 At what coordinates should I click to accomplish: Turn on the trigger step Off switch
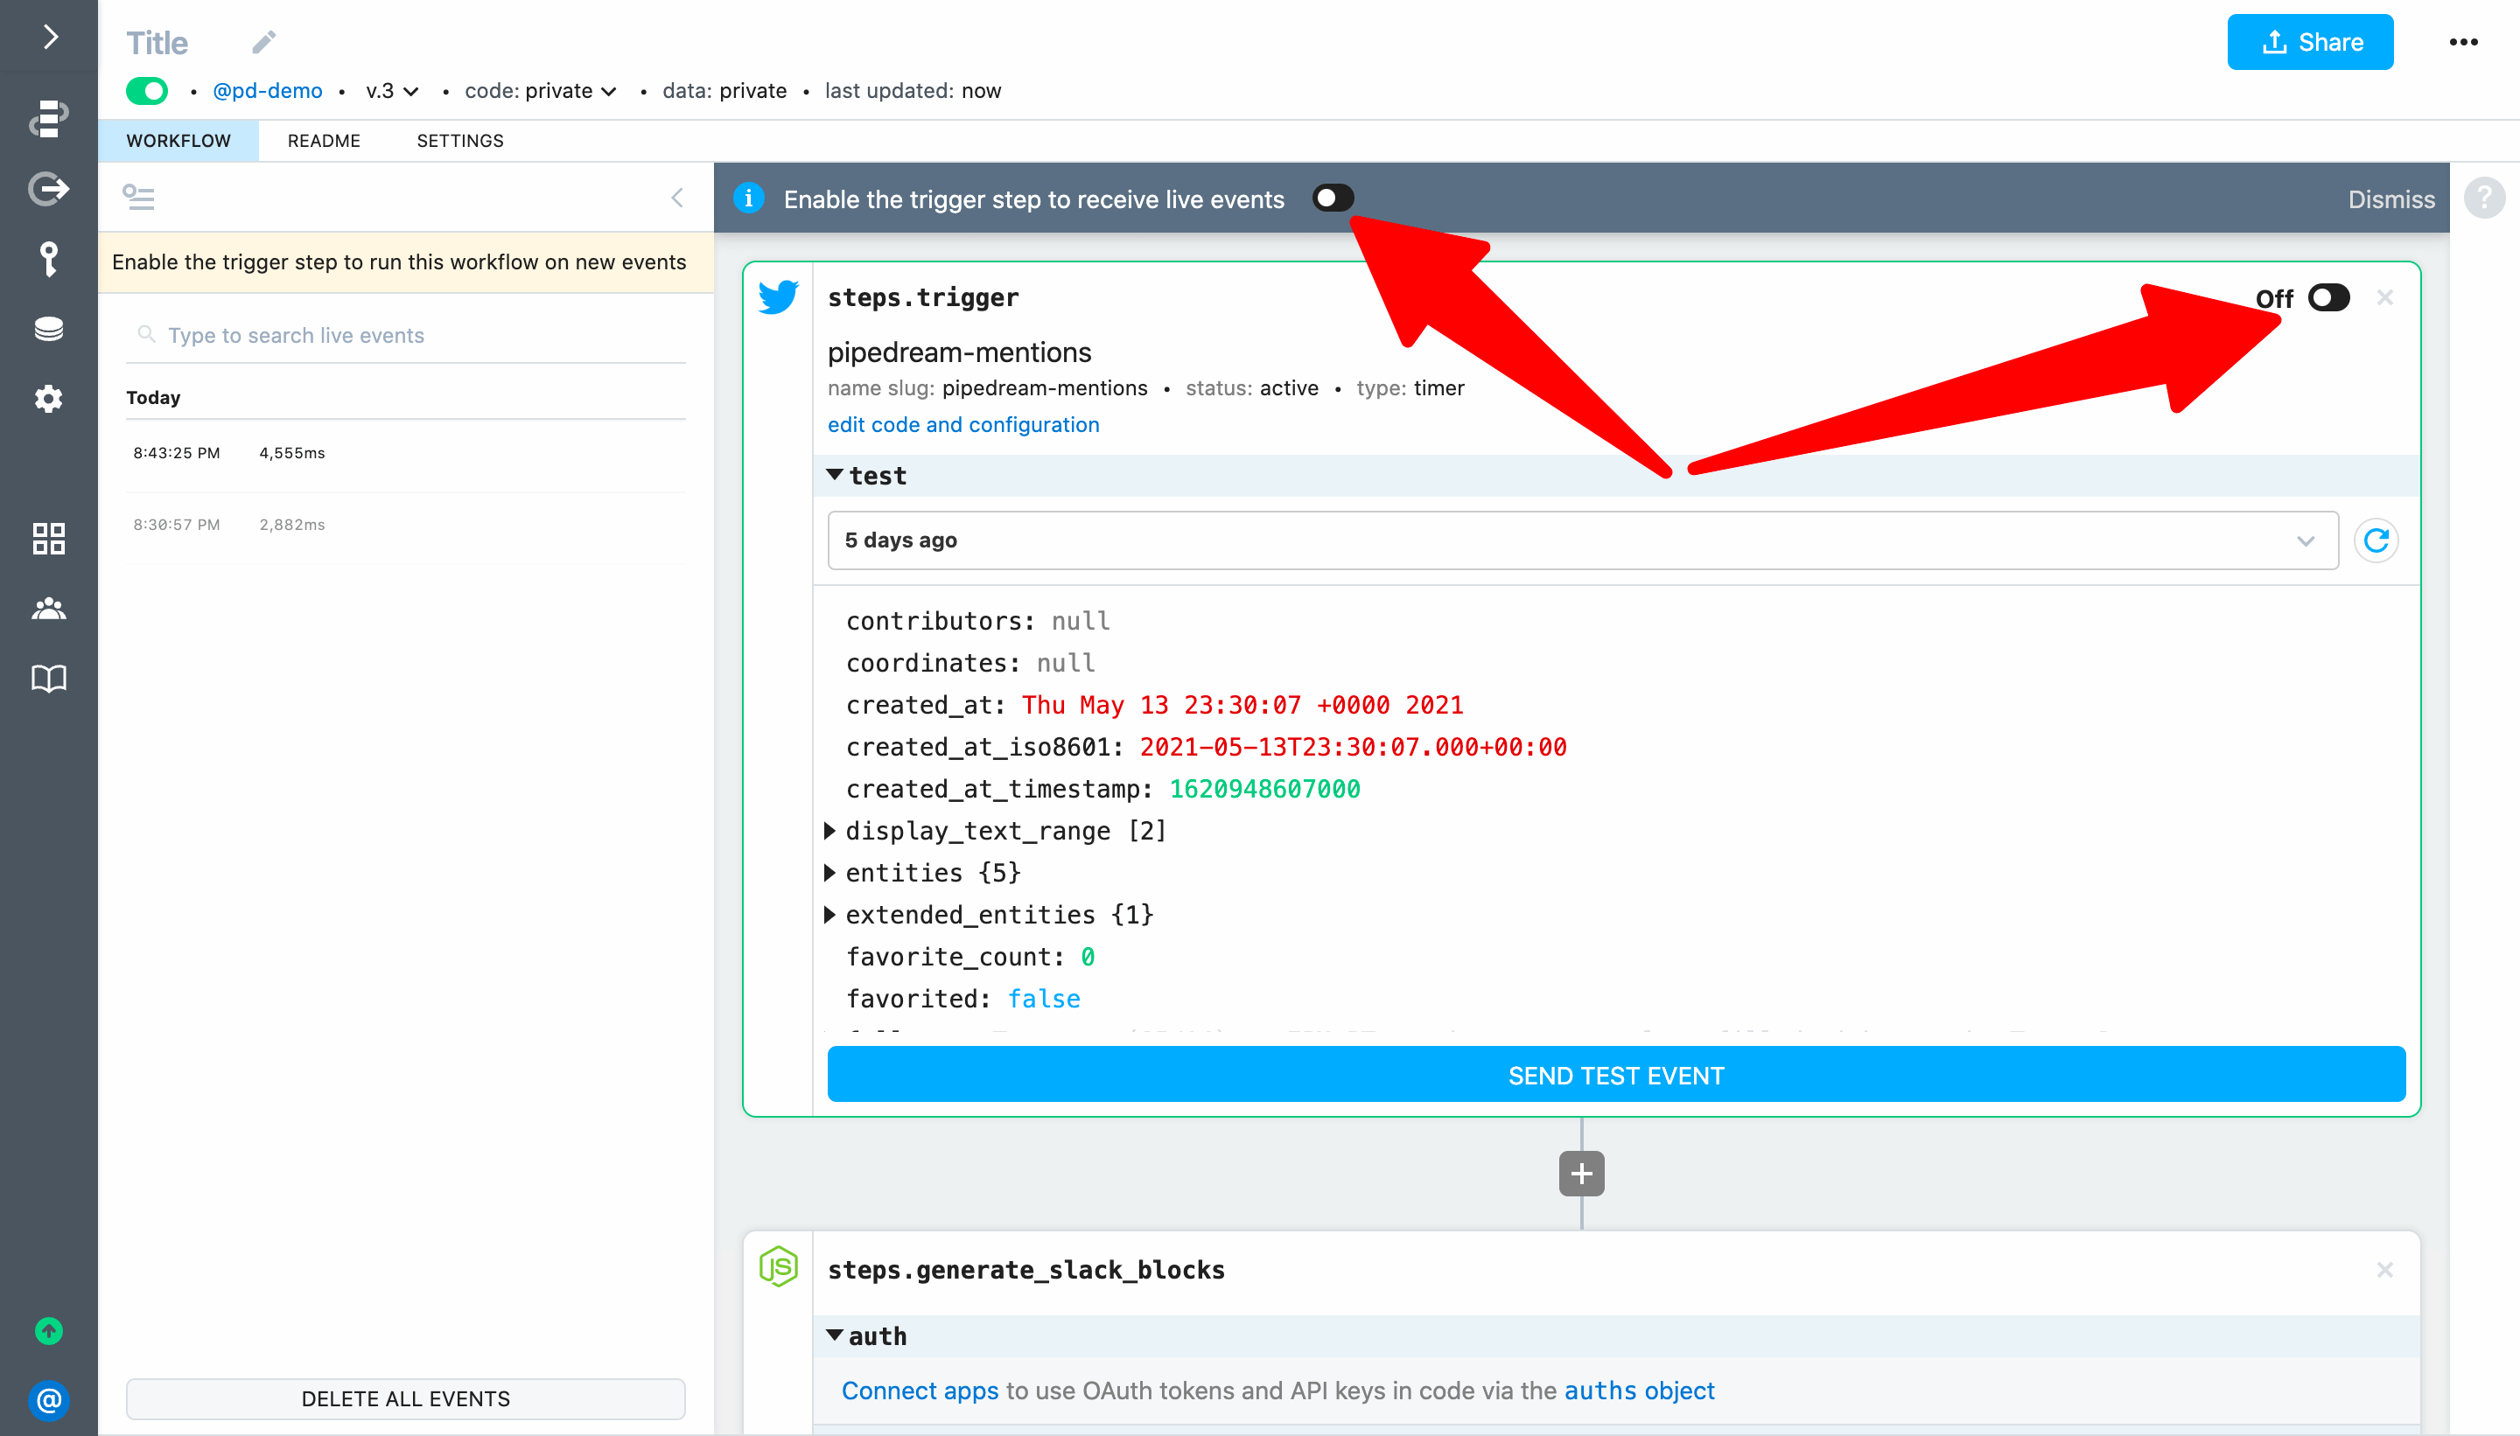tap(2328, 298)
